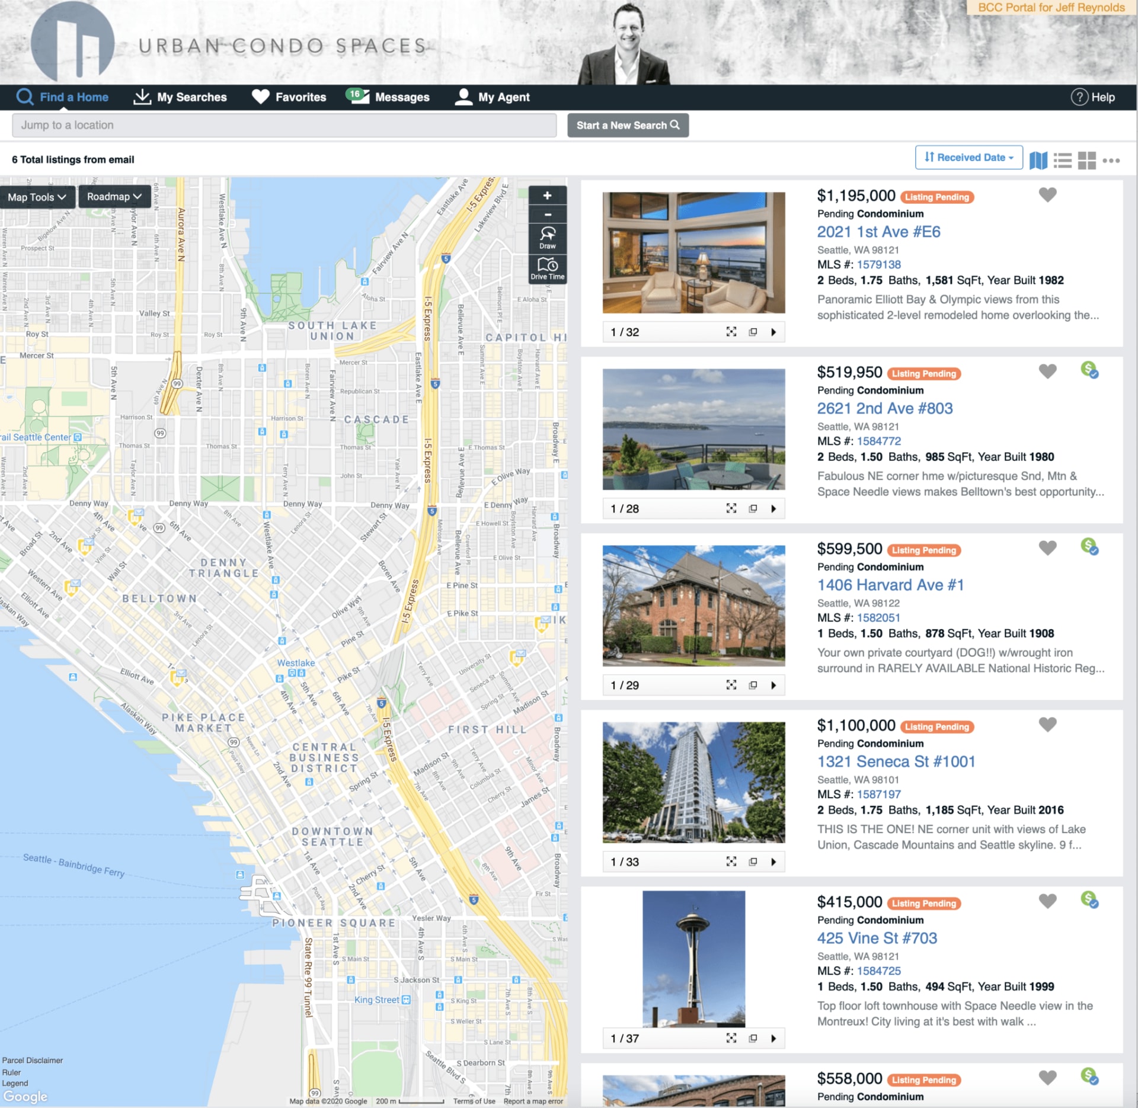Image resolution: width=1138 pixels, height=1108 pixels.
Task: Open the Drive Time map tool
Action: 547,268
